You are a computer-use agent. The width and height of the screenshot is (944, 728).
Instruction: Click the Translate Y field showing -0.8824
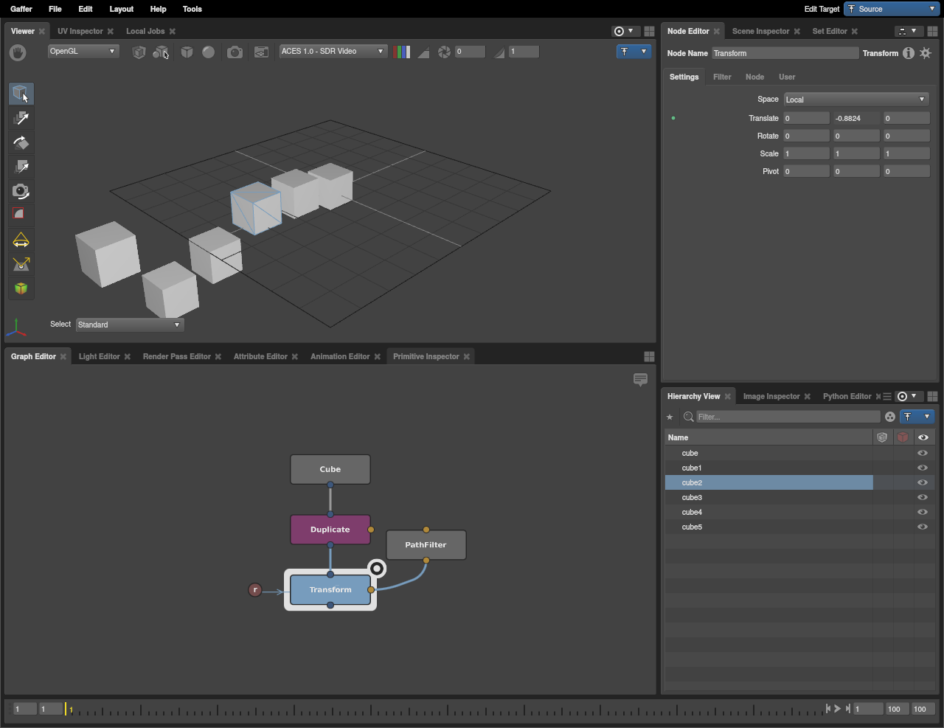855,118
